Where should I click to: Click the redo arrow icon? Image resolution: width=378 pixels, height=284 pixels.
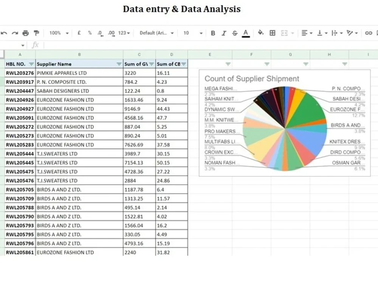(15, 33)
